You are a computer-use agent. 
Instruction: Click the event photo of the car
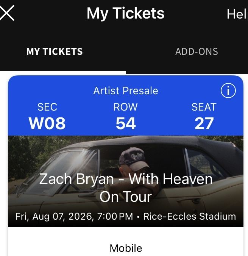[x=76, y=155]
